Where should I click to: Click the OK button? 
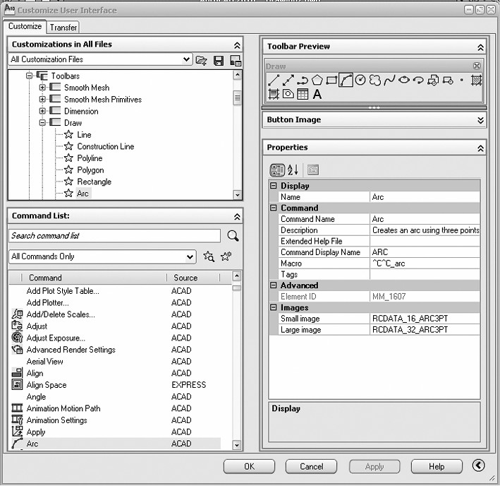[x=249, y=466]
